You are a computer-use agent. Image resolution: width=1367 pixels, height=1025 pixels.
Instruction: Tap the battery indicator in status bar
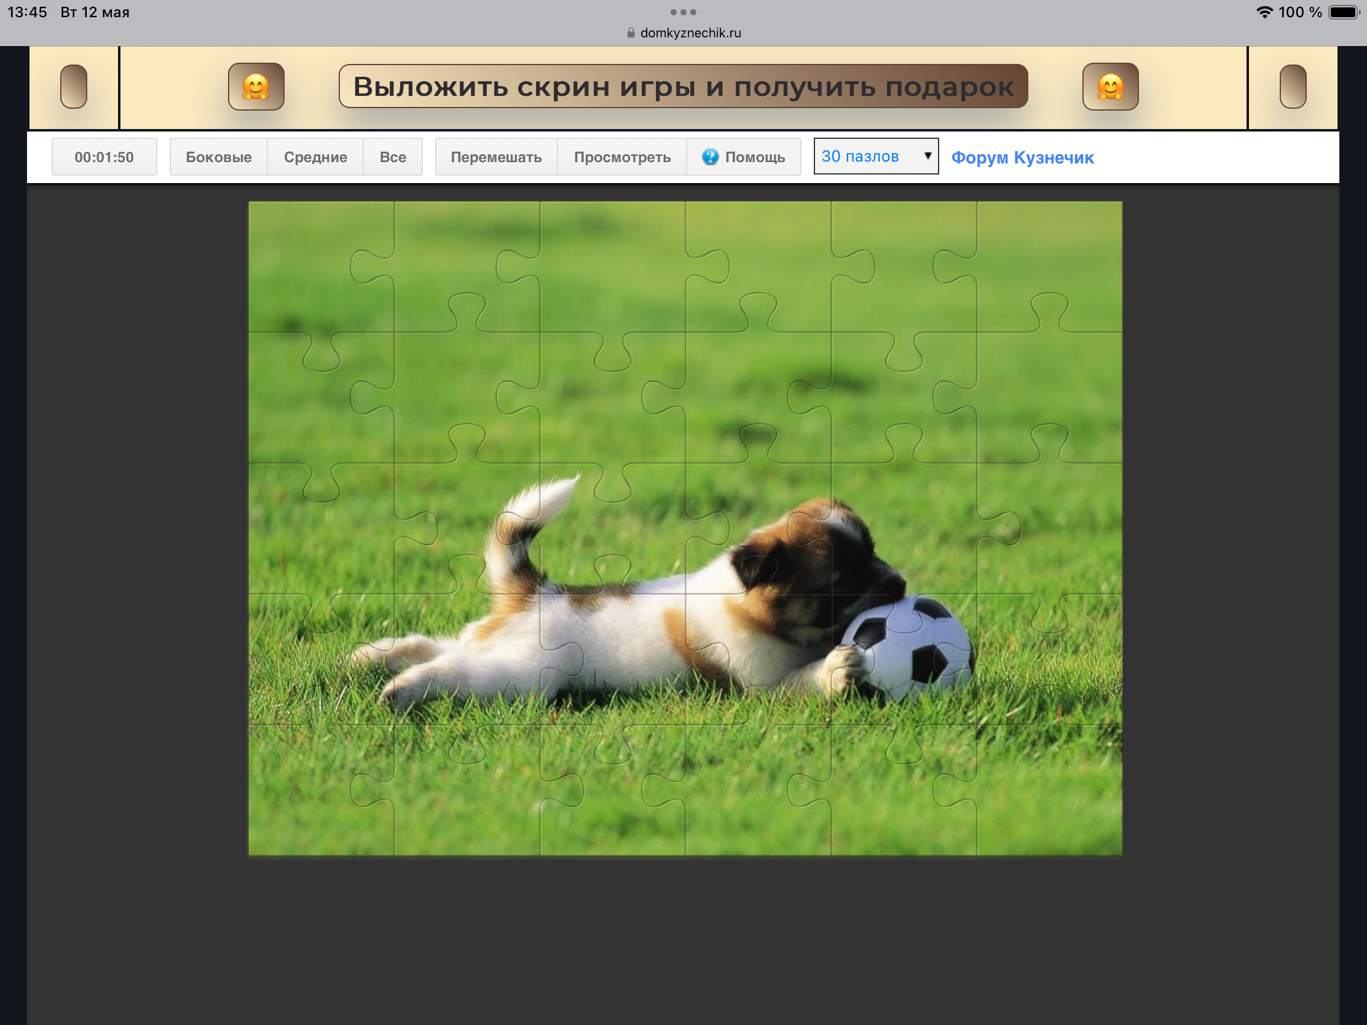point(1343,12)
